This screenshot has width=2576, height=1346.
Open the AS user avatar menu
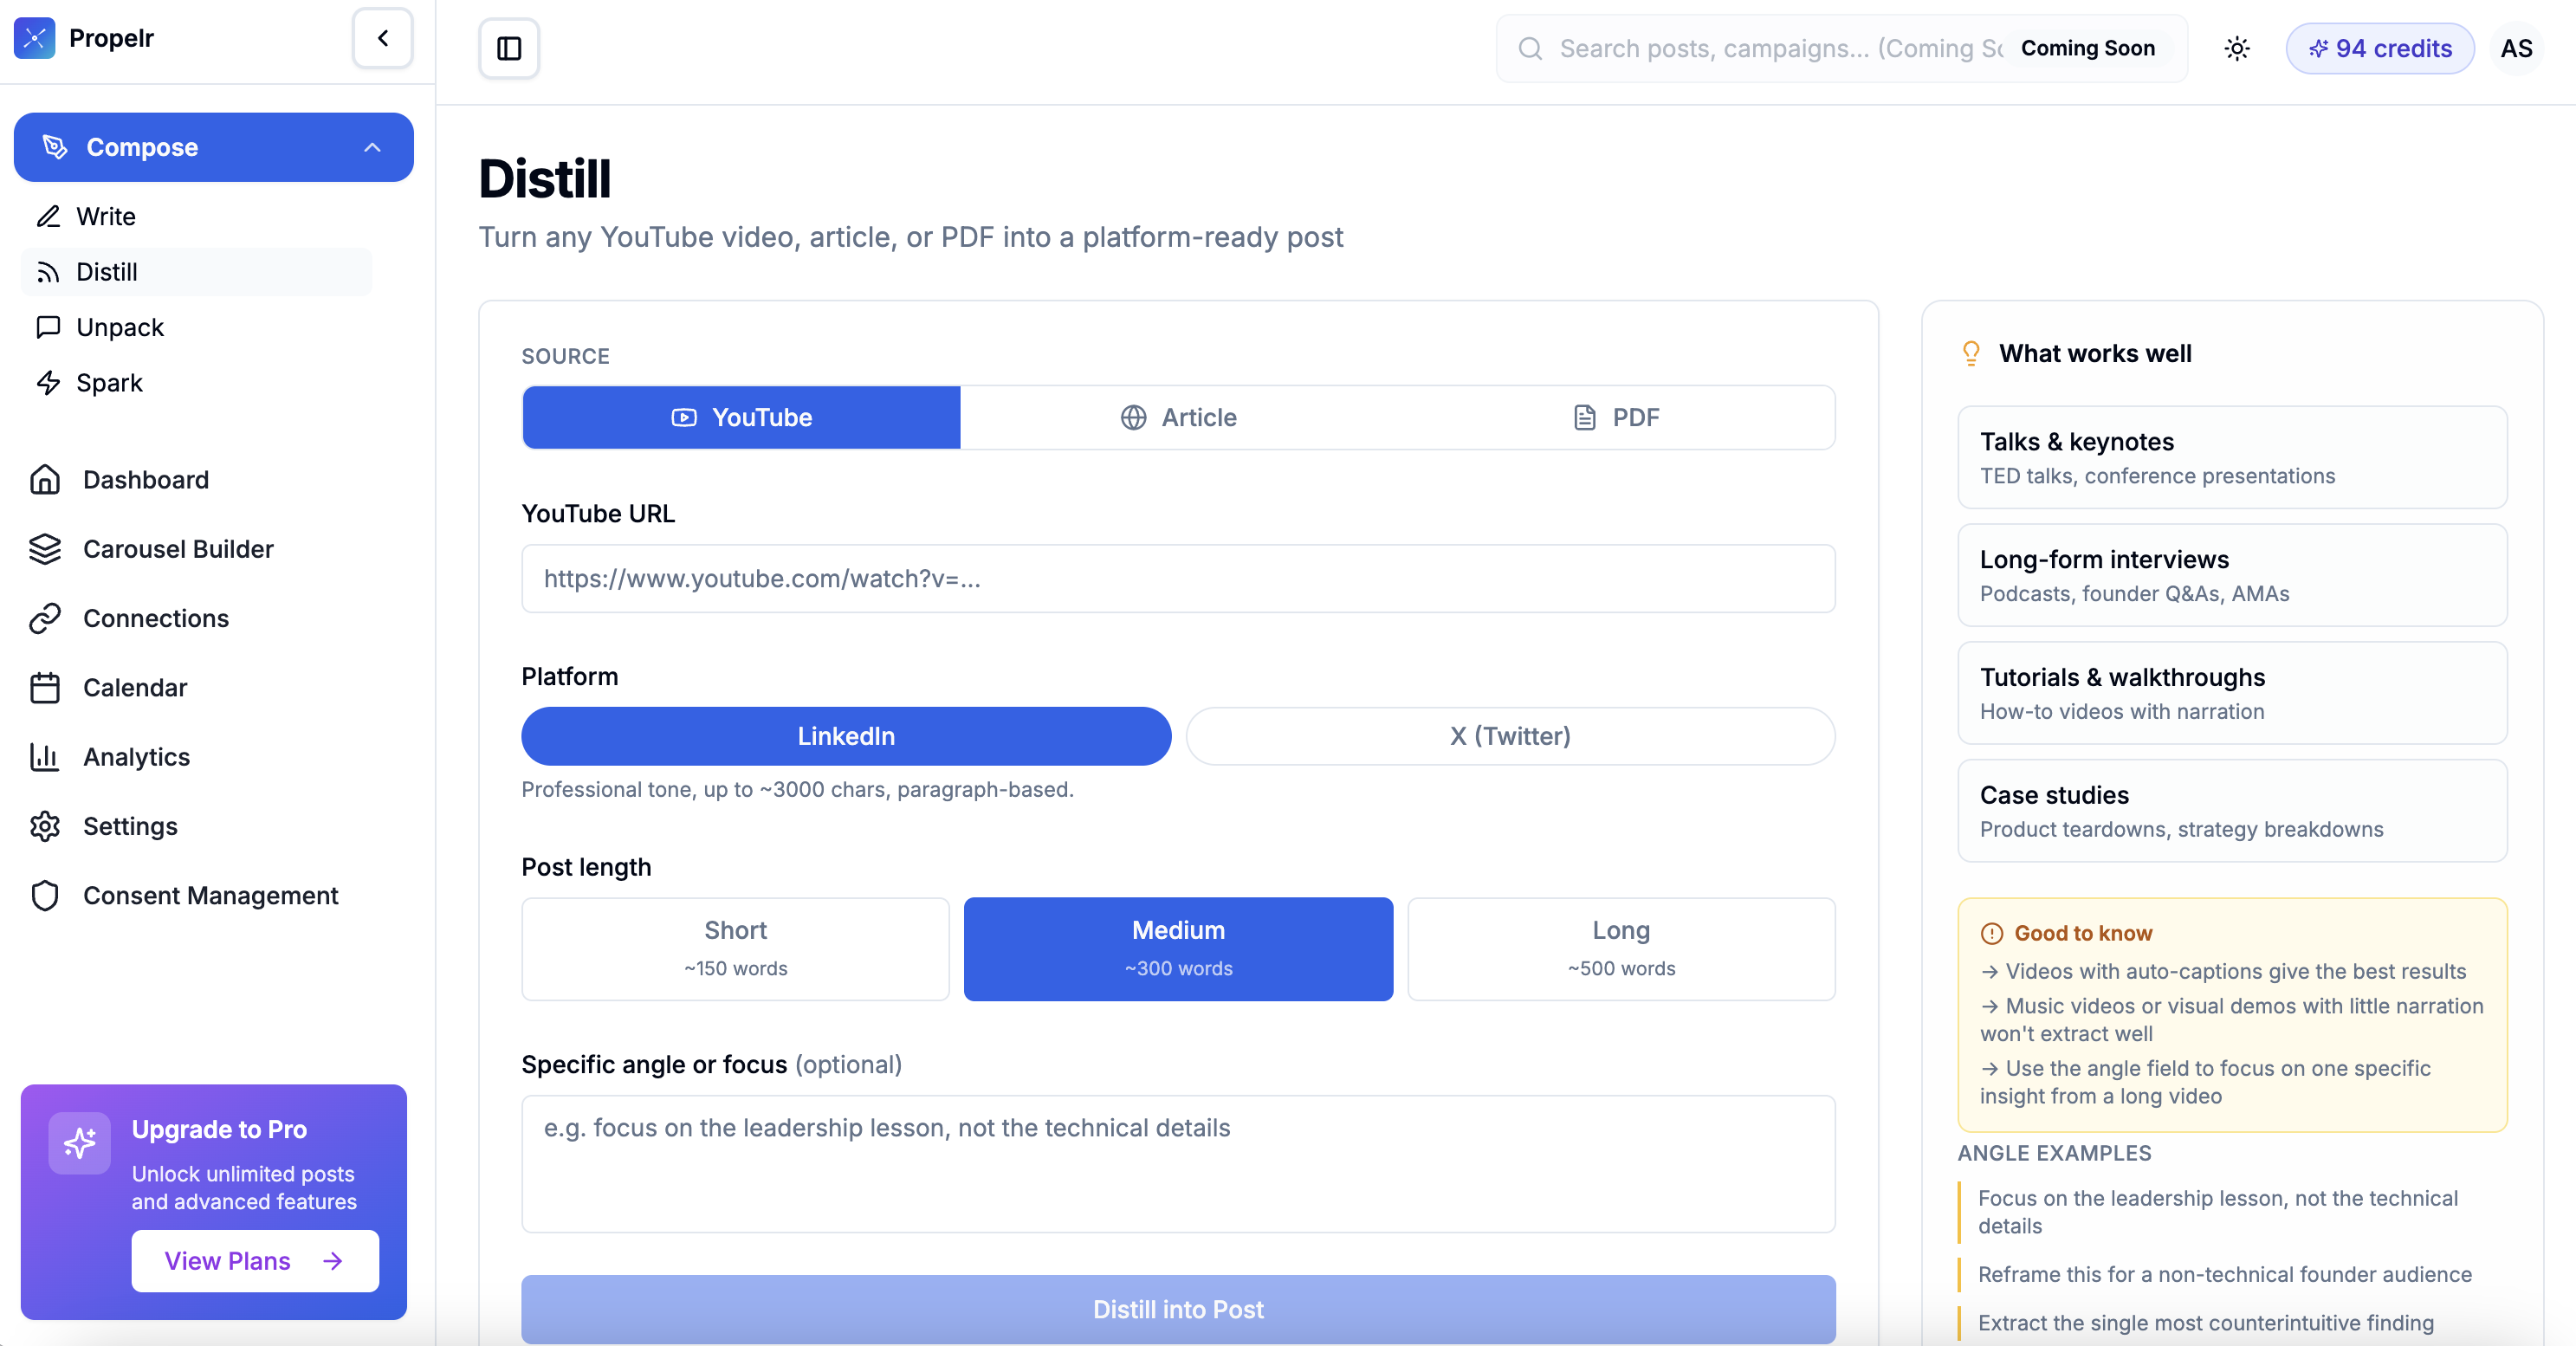[x=2516, y=48]
